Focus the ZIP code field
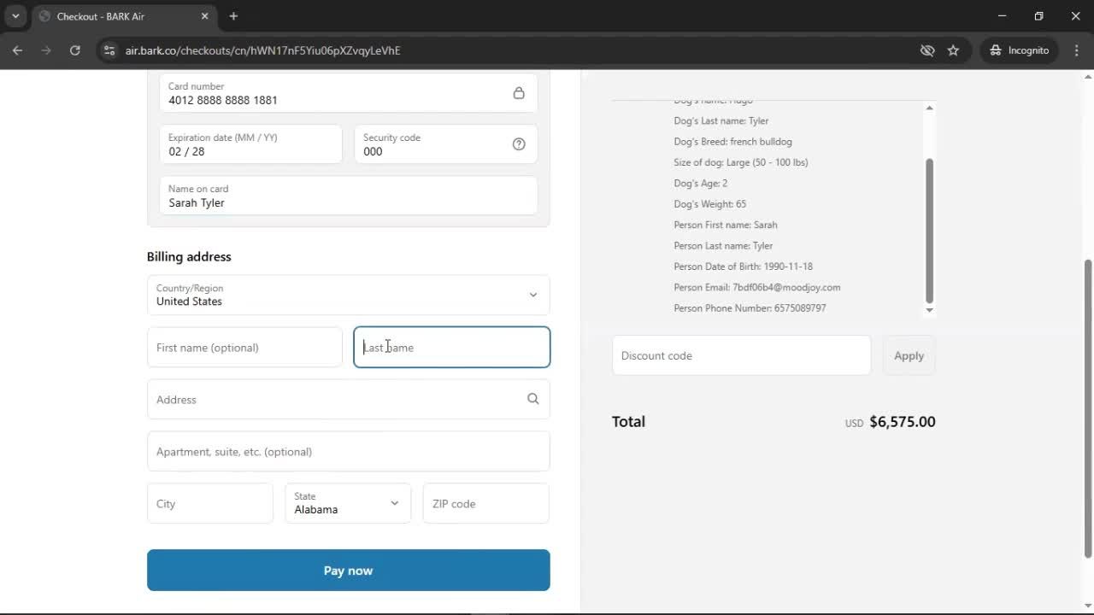The width and height of the screenshot is (1094, 615). tap(486, 504)
